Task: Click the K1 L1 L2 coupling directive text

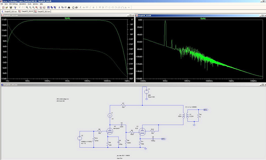Action: (191, 107)
